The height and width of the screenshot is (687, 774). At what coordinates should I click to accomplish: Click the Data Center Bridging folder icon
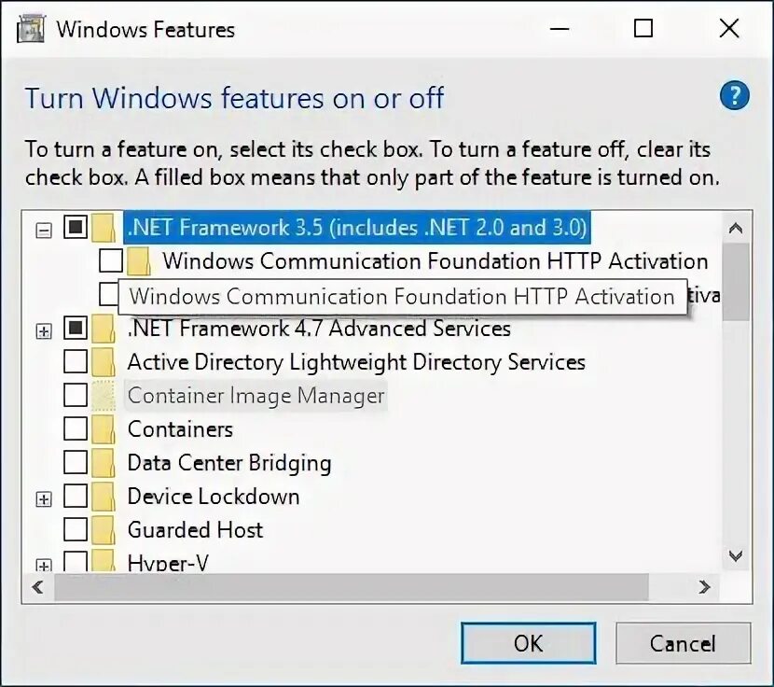[x=104, y=463]
